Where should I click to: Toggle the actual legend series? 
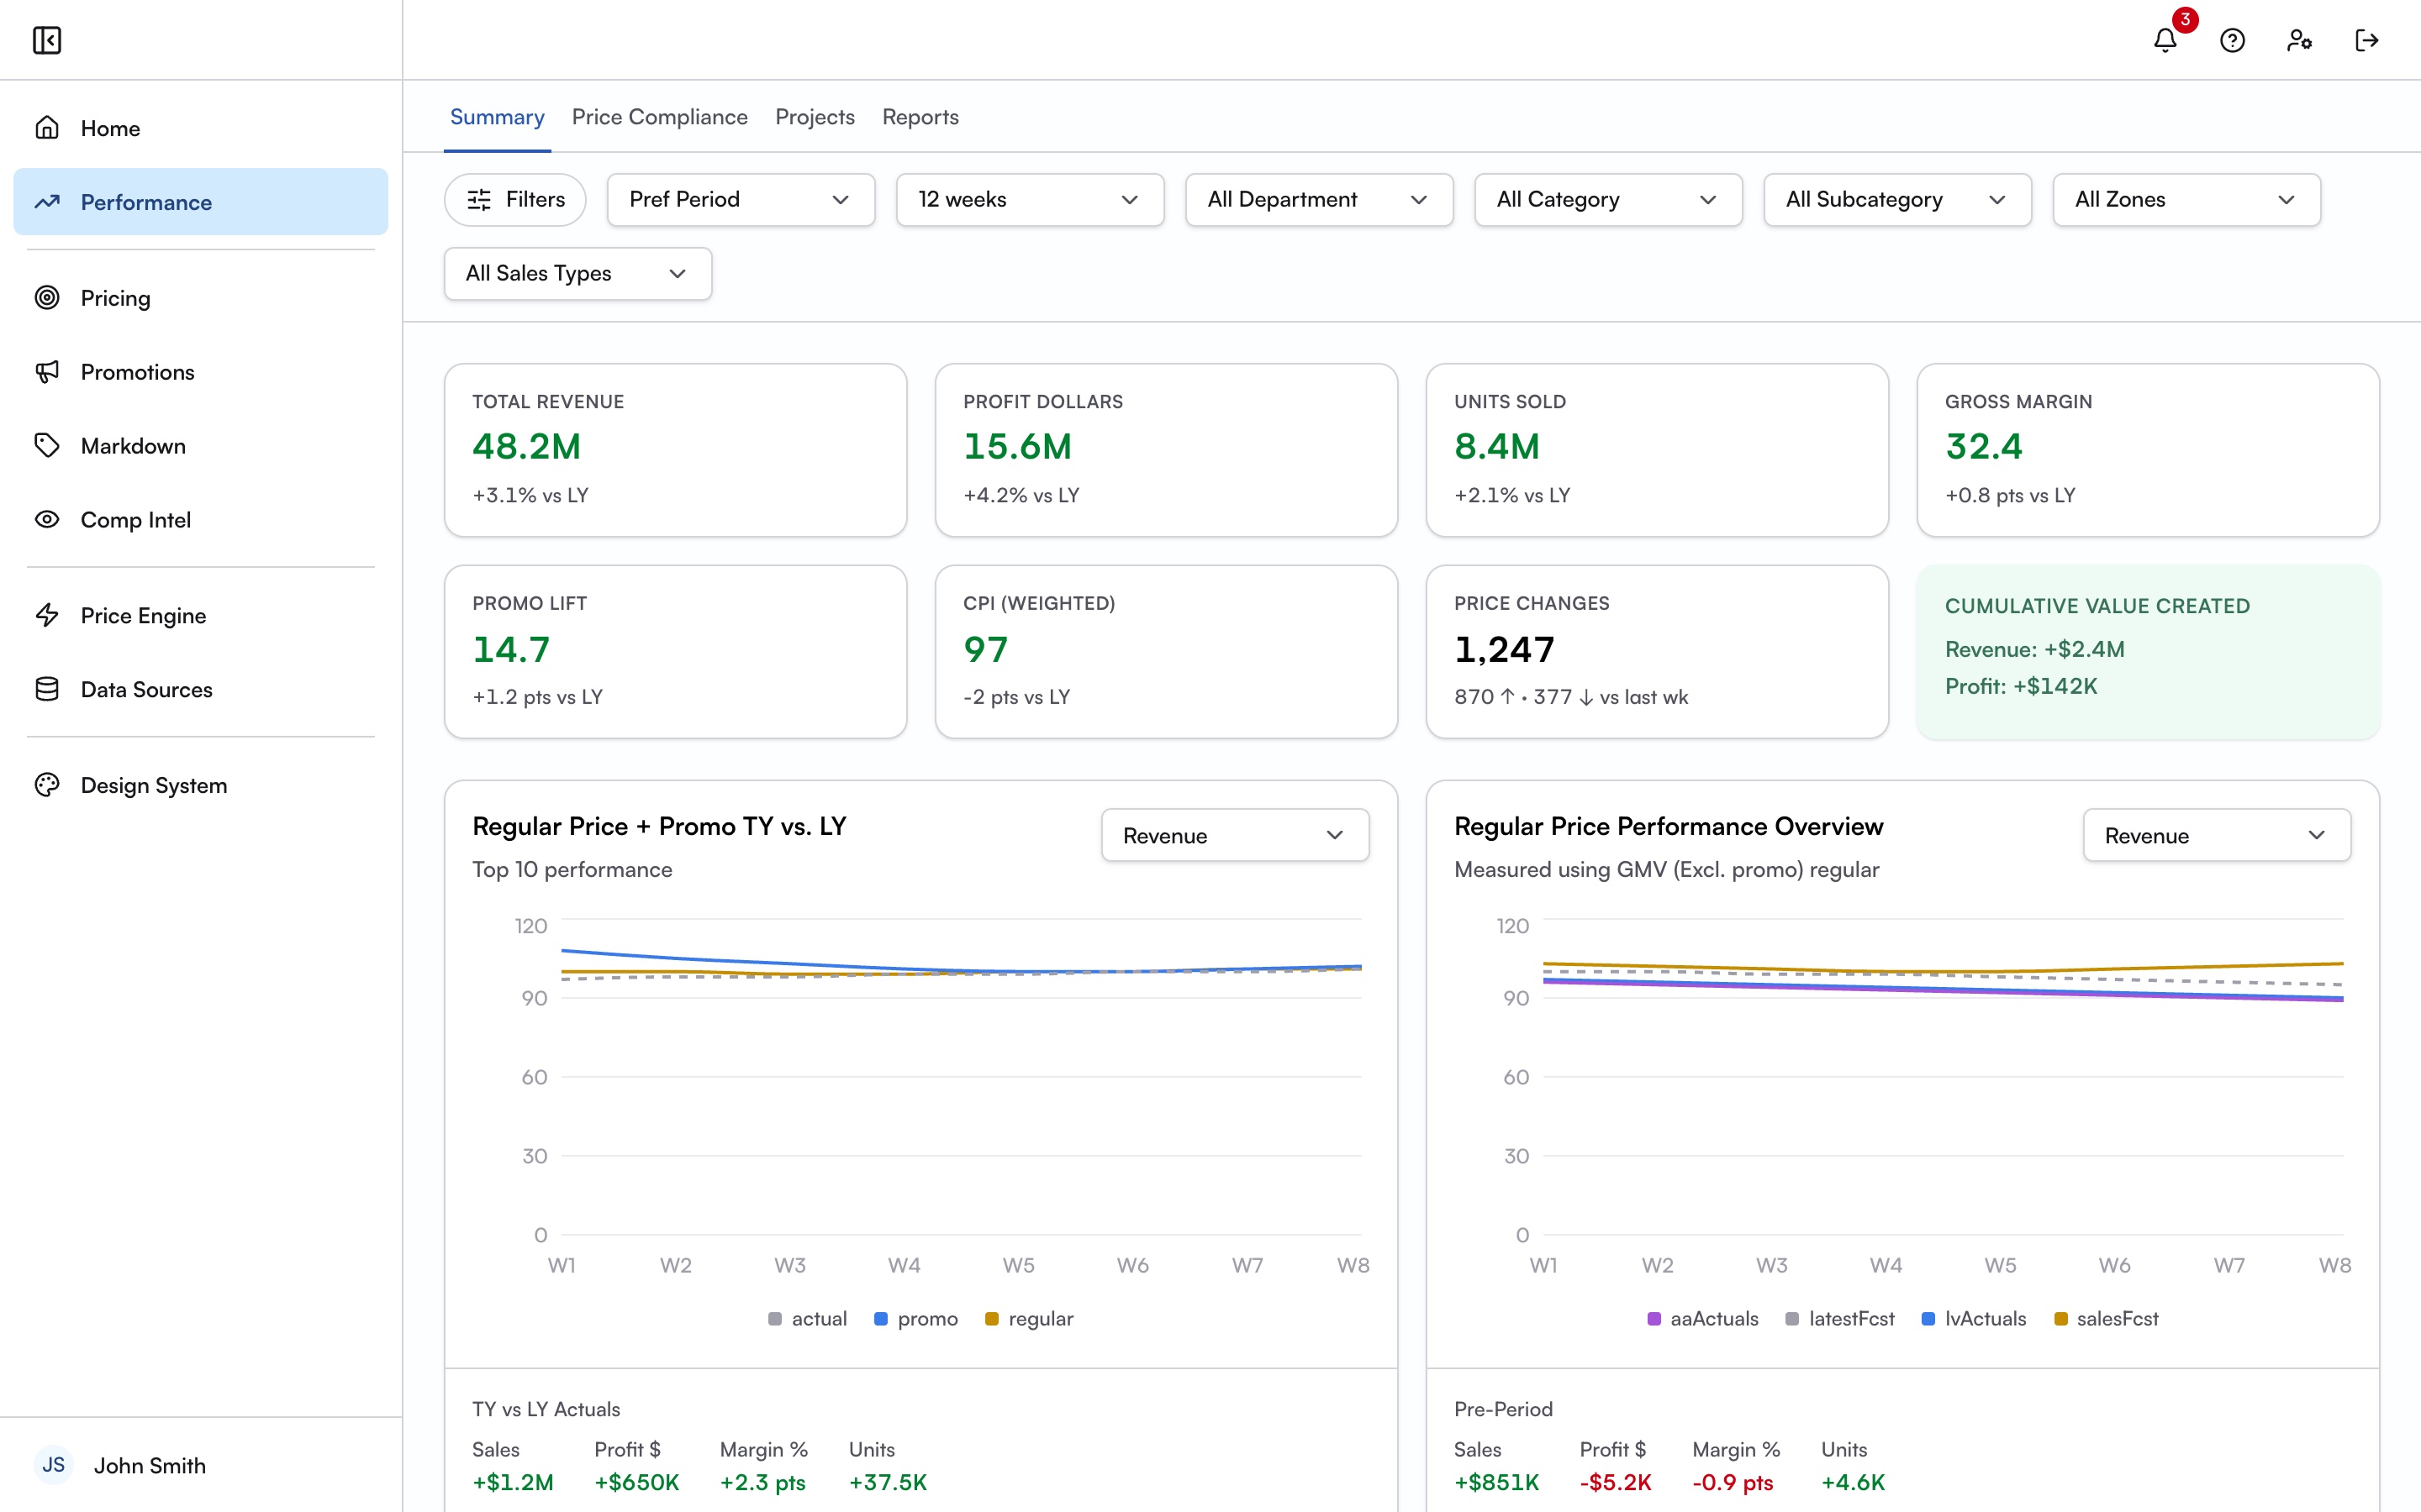click(x=807, y=1319)
